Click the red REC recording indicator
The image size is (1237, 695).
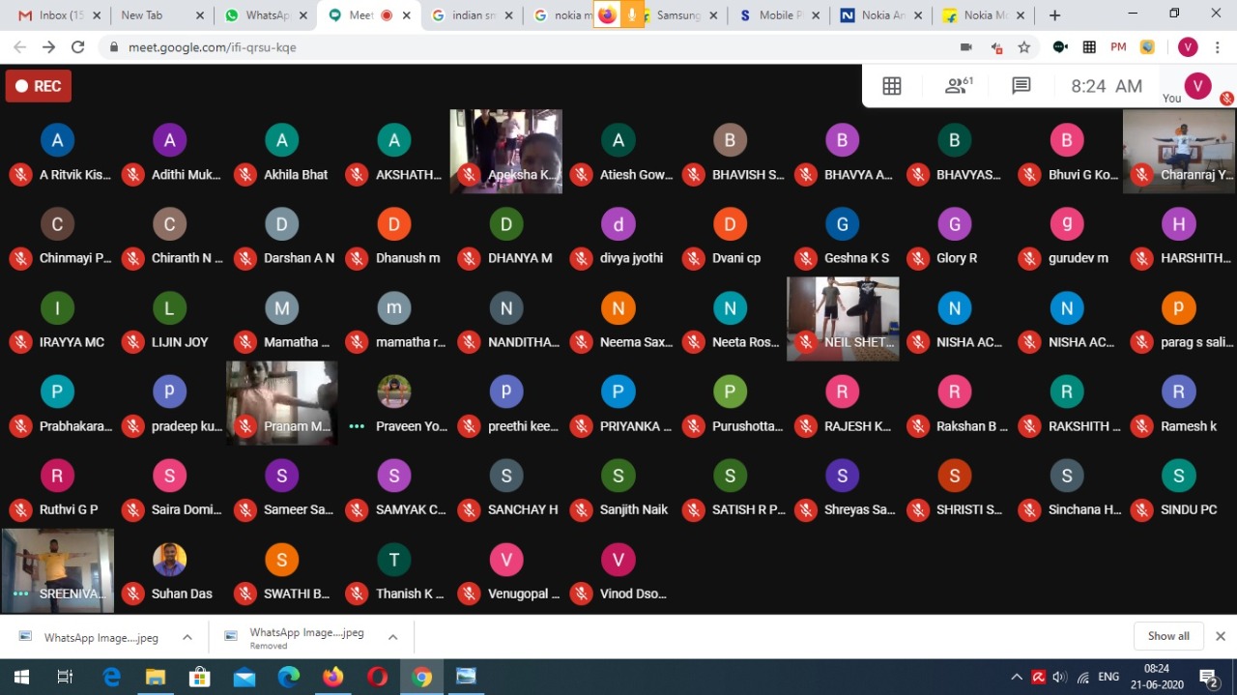39,86
